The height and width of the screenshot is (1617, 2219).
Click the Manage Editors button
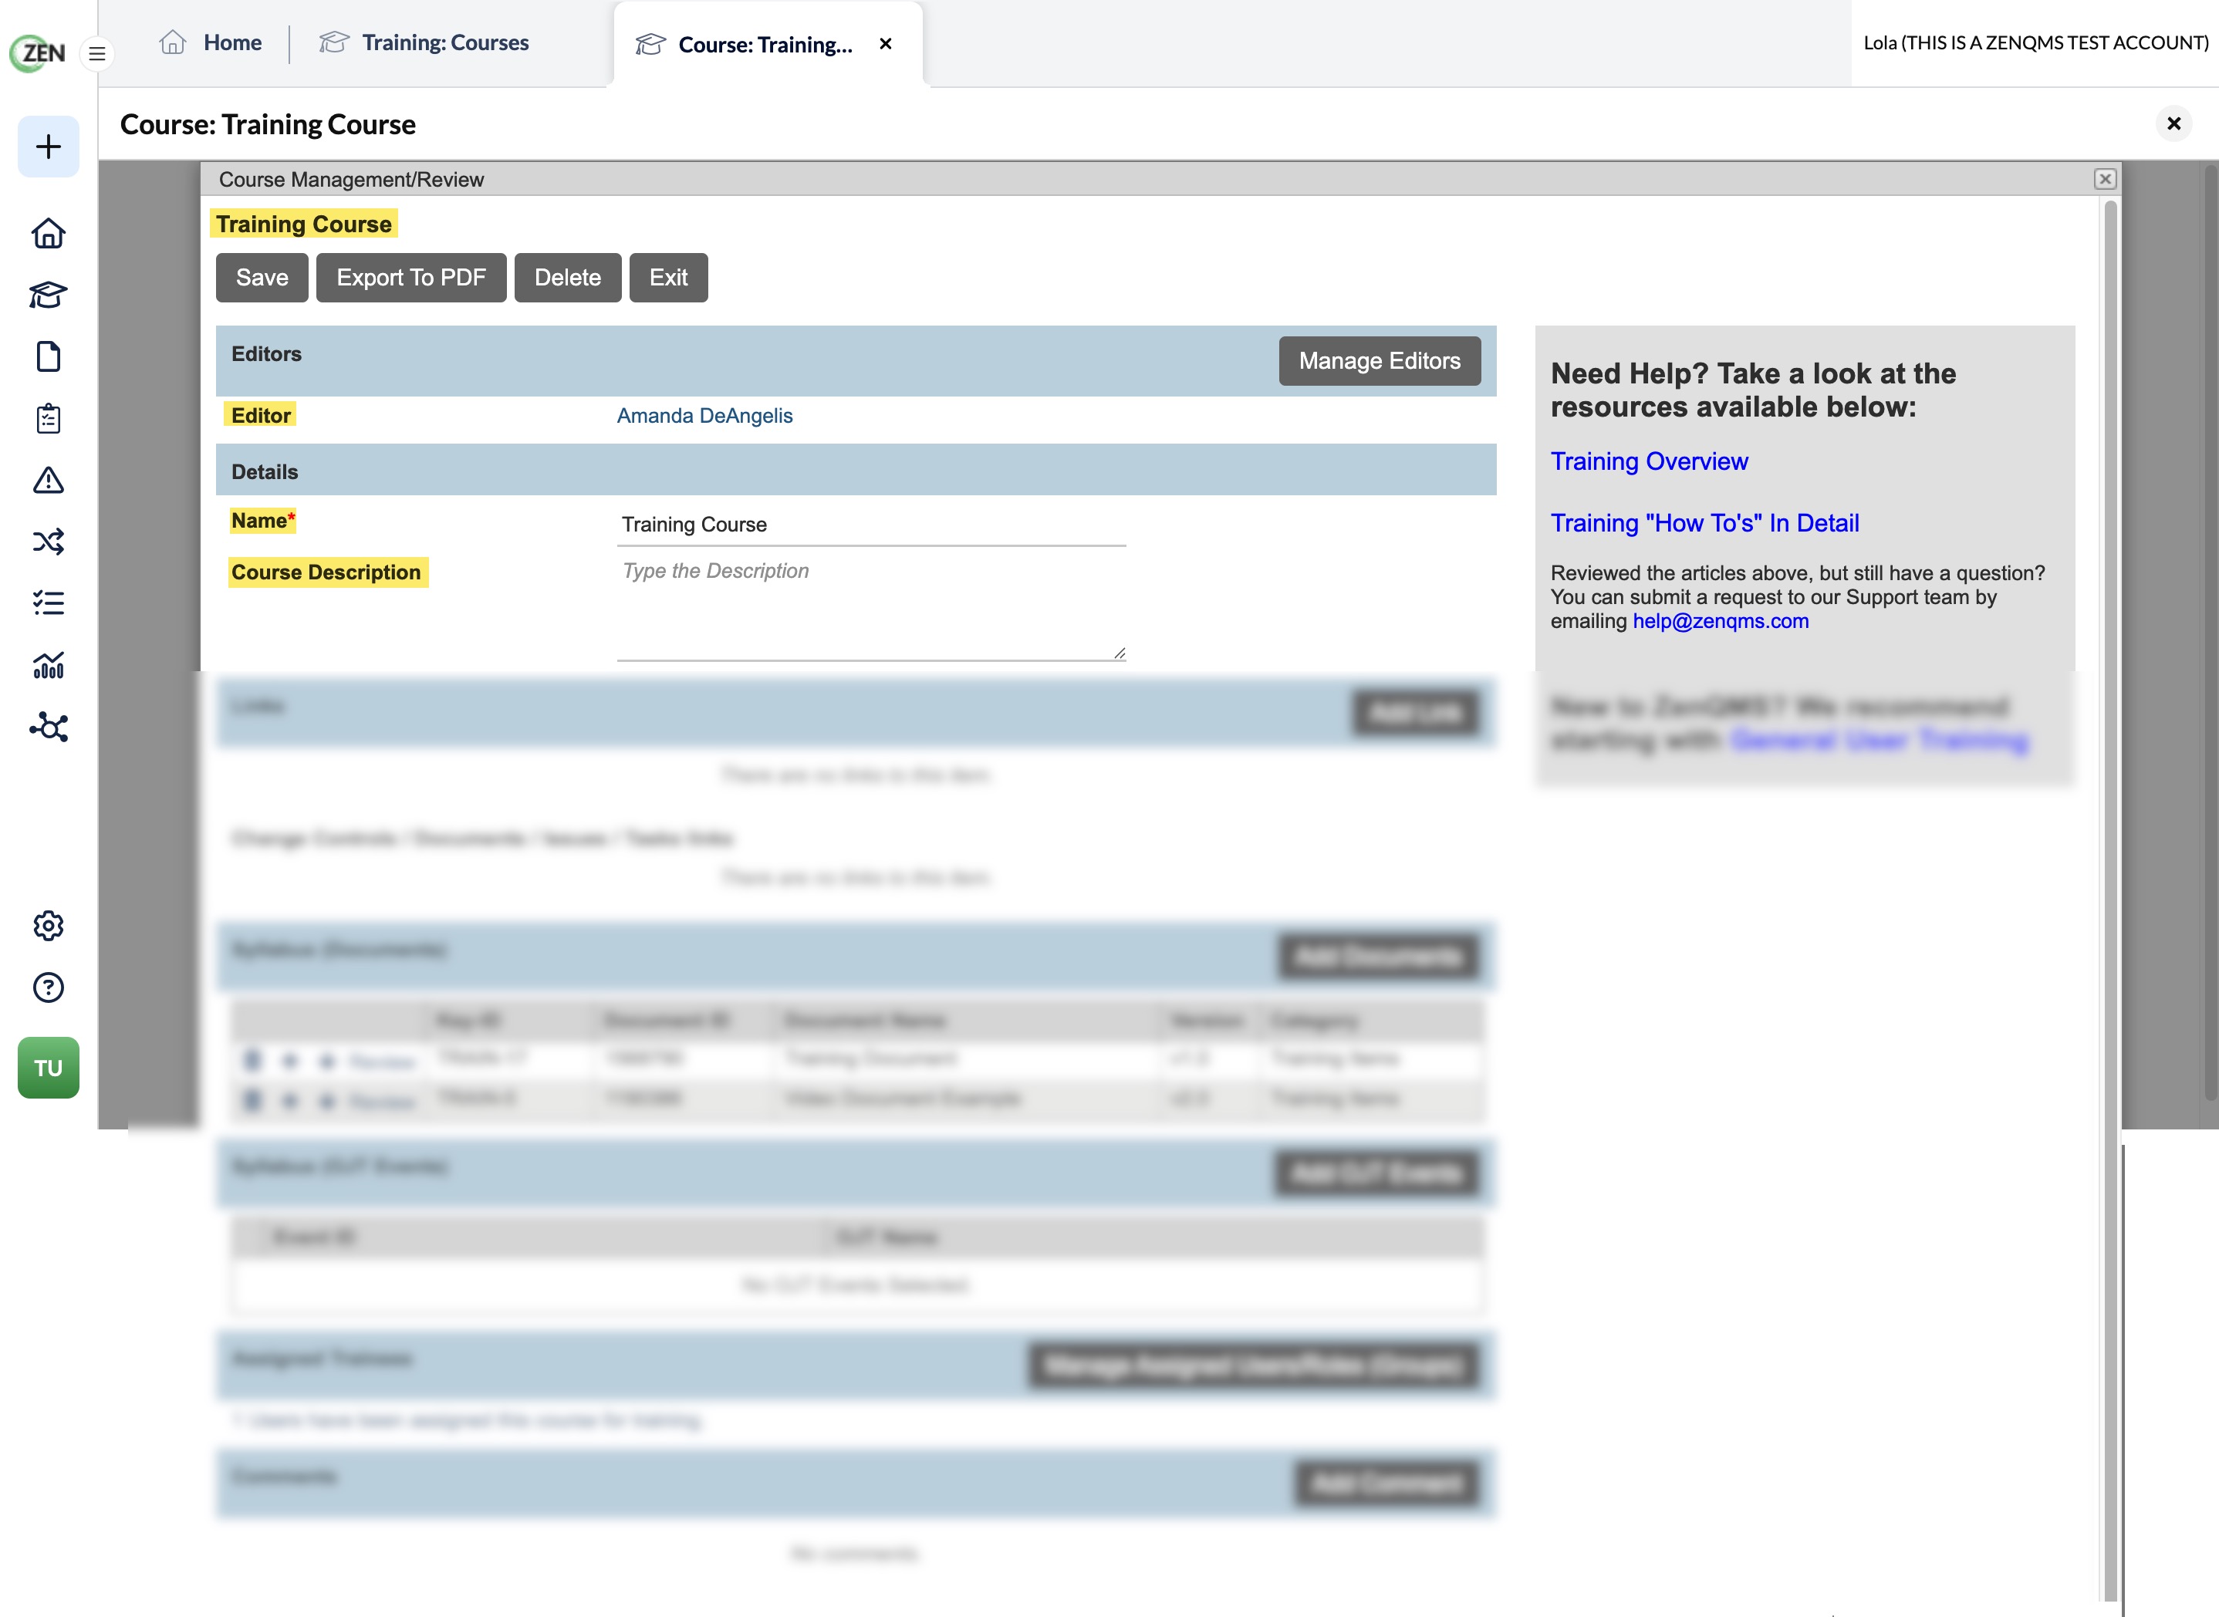[x=1380, y=361]
